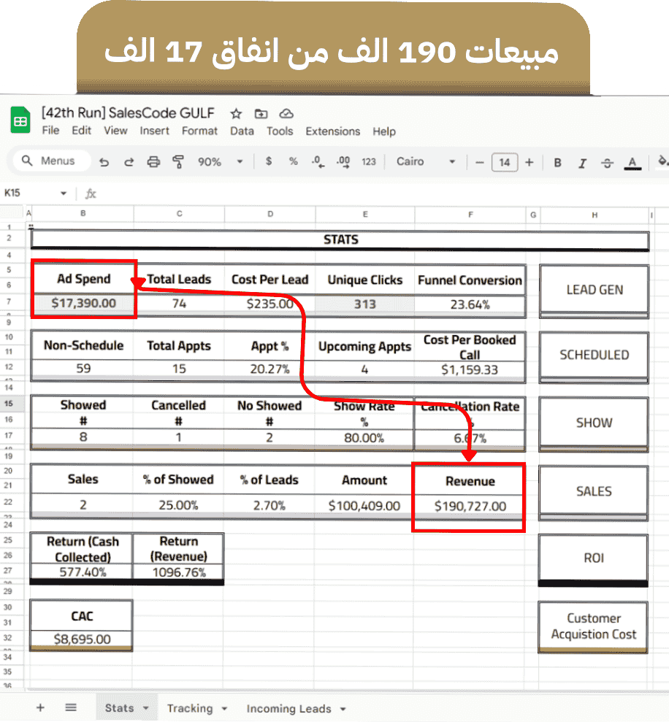The width and height of the screenshot is (669, 722).
Task: Toggle strikethrough formatting
Action: point(608,162)
